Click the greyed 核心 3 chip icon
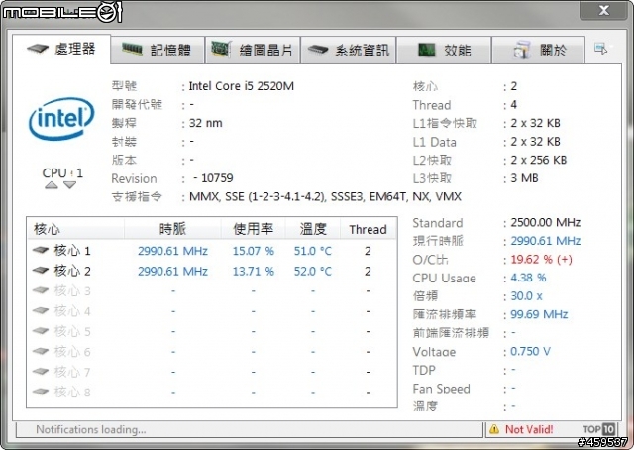 point(41,290)
